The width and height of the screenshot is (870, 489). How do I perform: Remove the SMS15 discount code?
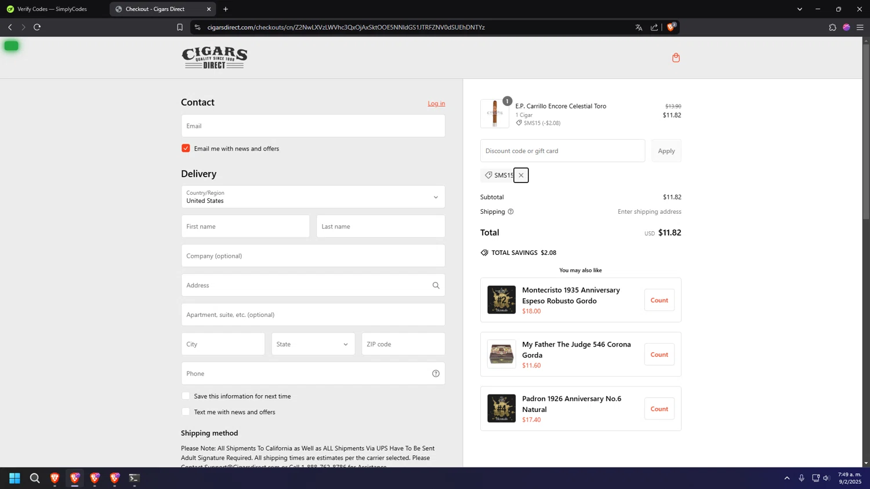point(521,175)
